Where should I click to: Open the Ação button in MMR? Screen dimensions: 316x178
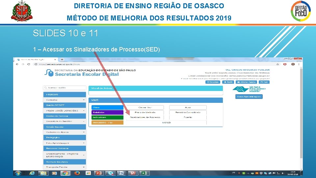pyautogui.click(x=188, y=107)
